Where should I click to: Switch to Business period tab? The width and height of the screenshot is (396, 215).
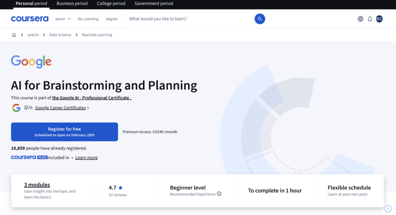tap(72, 3)
